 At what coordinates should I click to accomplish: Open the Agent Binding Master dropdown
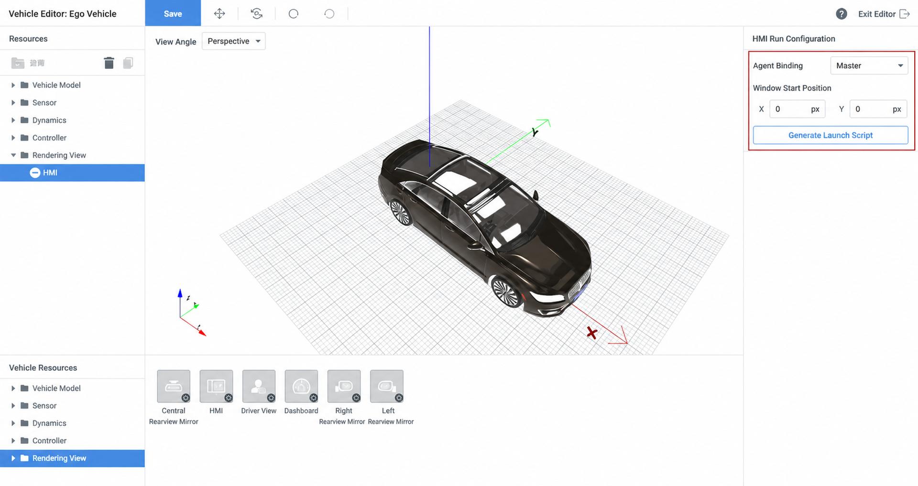click(869, 65)
